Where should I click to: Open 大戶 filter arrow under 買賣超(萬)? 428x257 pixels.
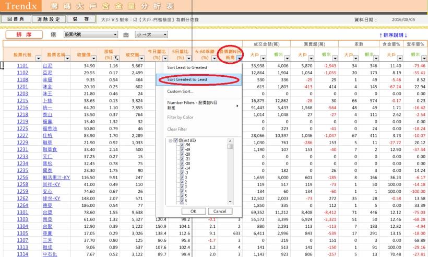click(311, 58)
